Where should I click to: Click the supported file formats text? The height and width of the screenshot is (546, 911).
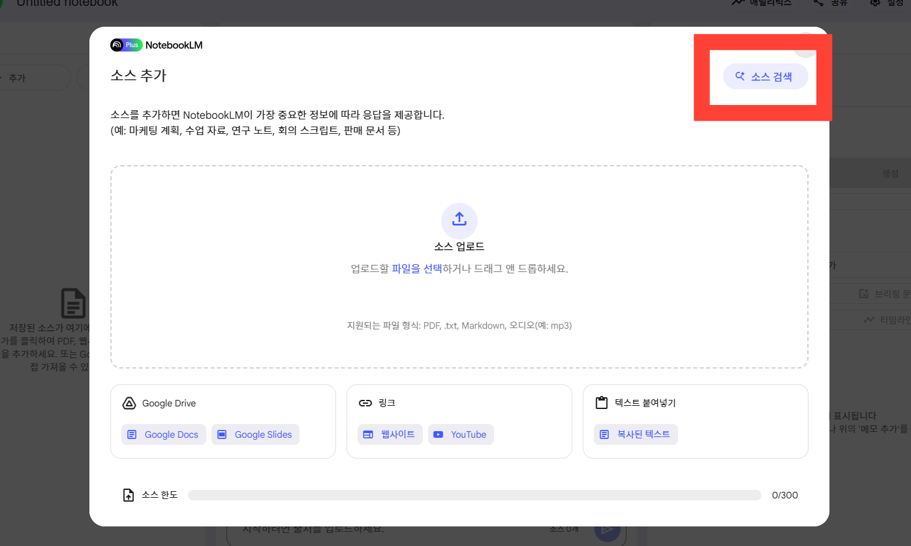point(459,326)
